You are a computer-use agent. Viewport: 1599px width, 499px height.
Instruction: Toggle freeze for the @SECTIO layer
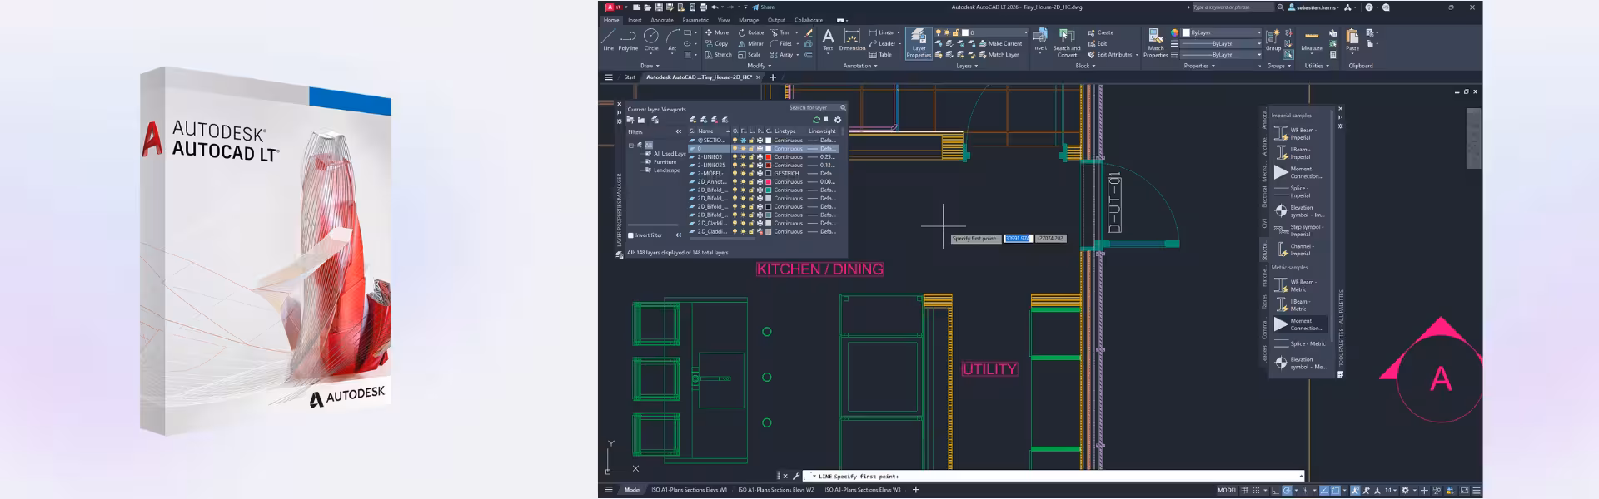[743, 141]
